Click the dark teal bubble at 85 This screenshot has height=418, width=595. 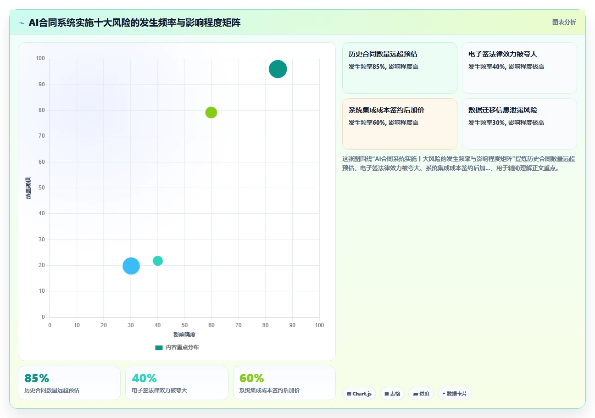tap(278, 69)
